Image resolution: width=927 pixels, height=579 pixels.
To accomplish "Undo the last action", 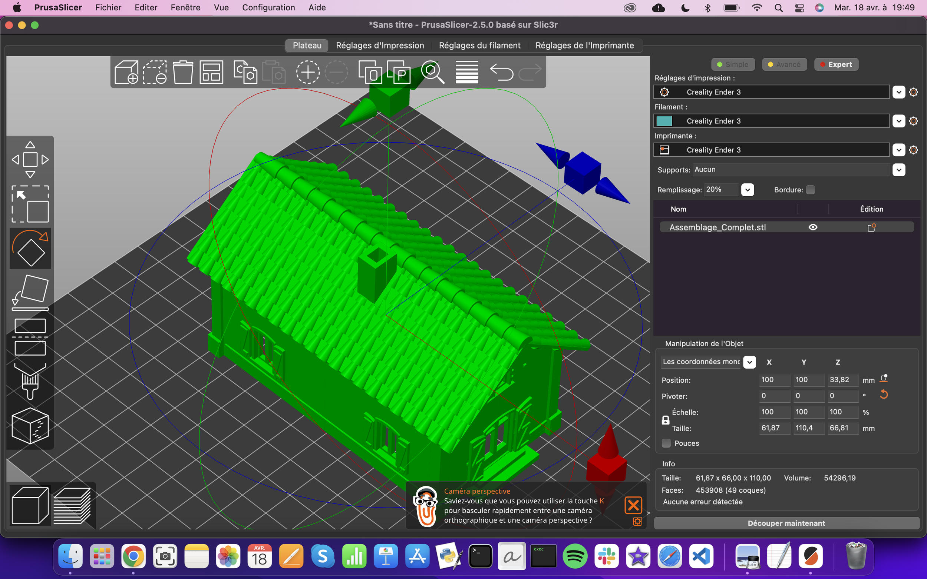I will tap(502, 72).
